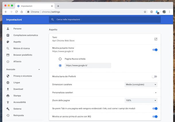The height and width of the screenshot is (122, 175).
Task: Select the custom URL radio button
Action: coord(60,65)
